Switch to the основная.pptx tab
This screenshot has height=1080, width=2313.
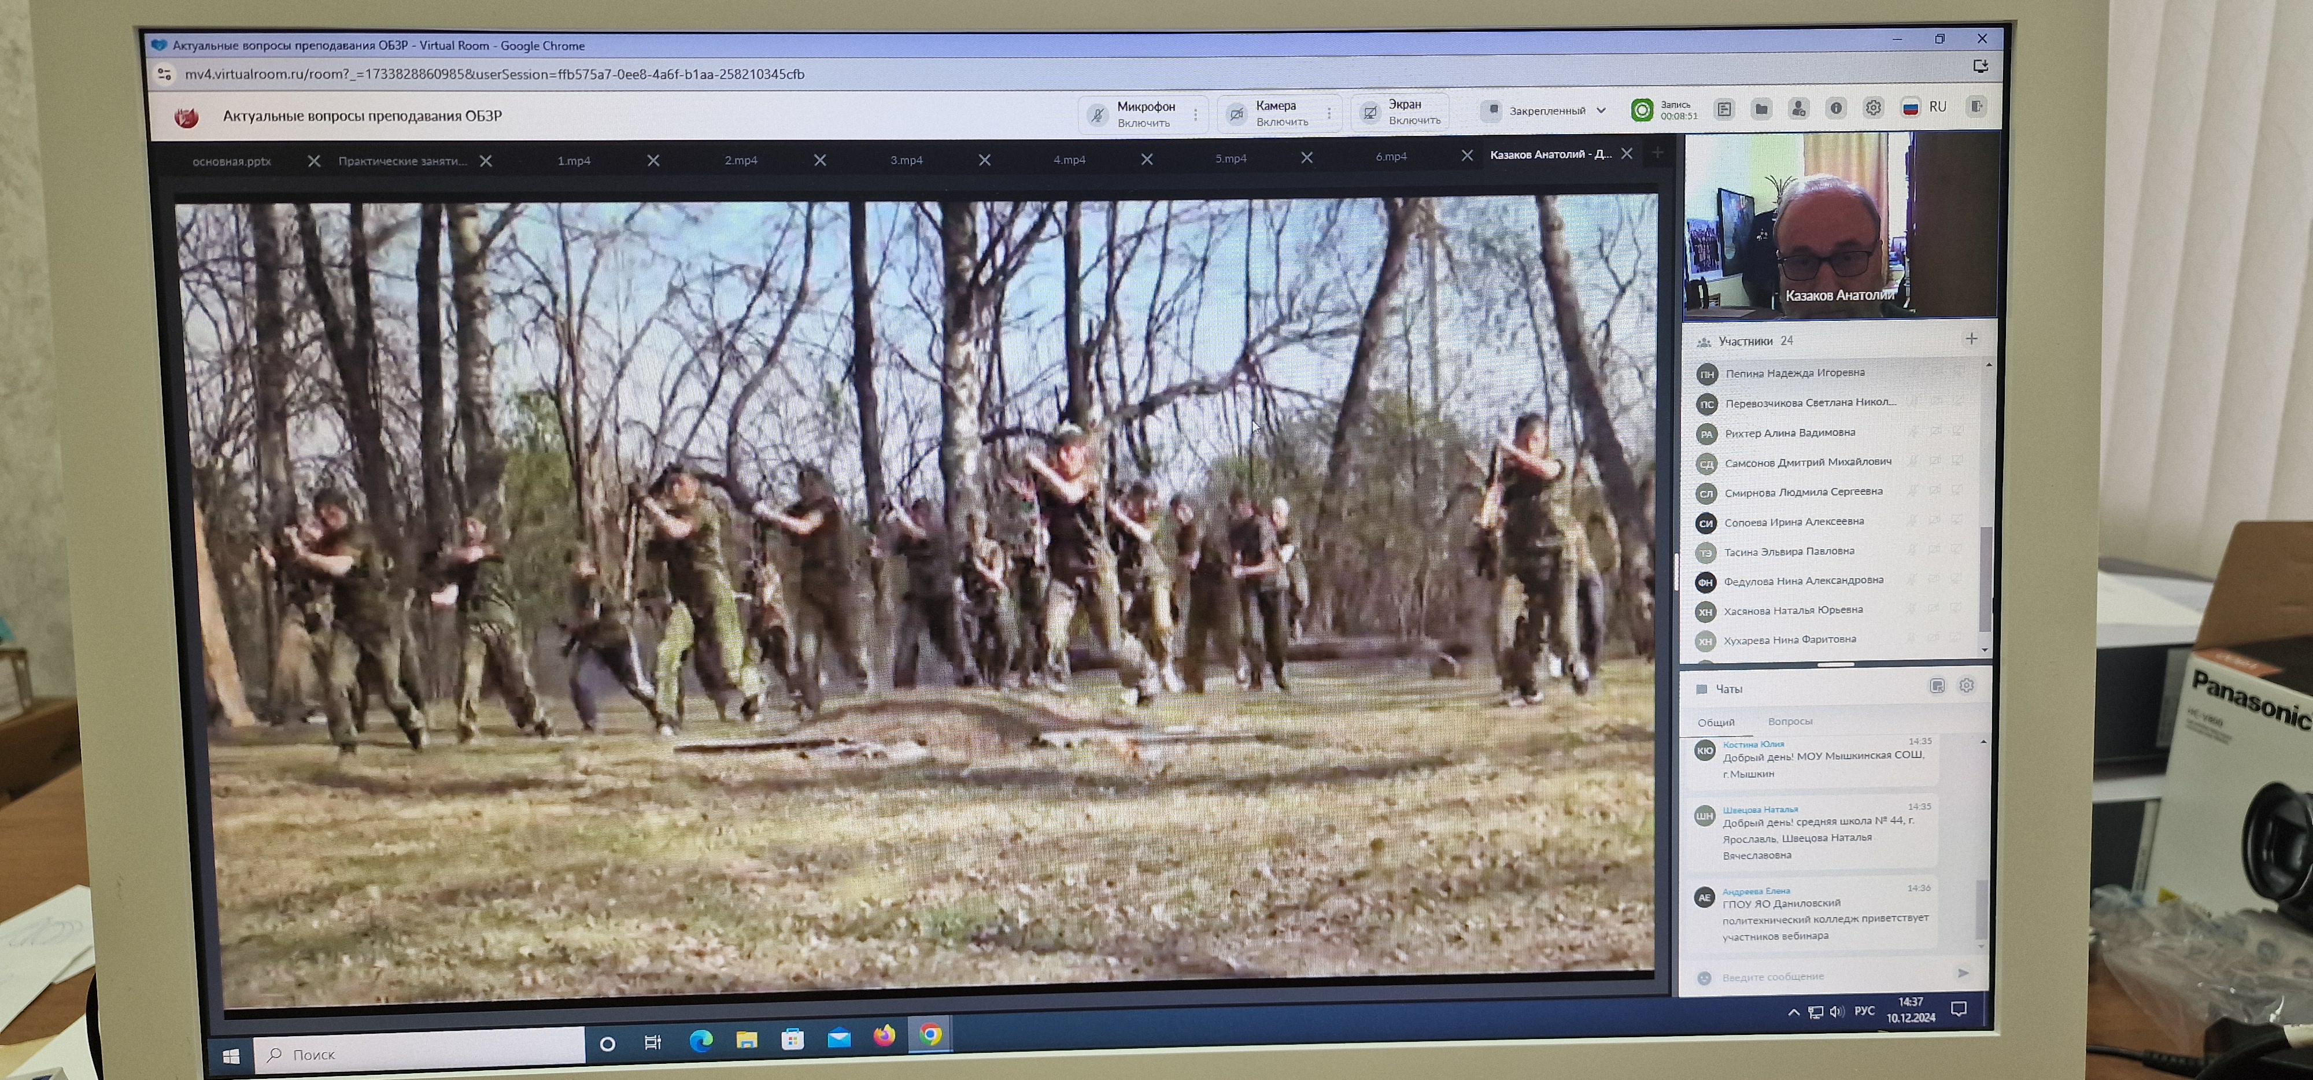tap(232, 162)
